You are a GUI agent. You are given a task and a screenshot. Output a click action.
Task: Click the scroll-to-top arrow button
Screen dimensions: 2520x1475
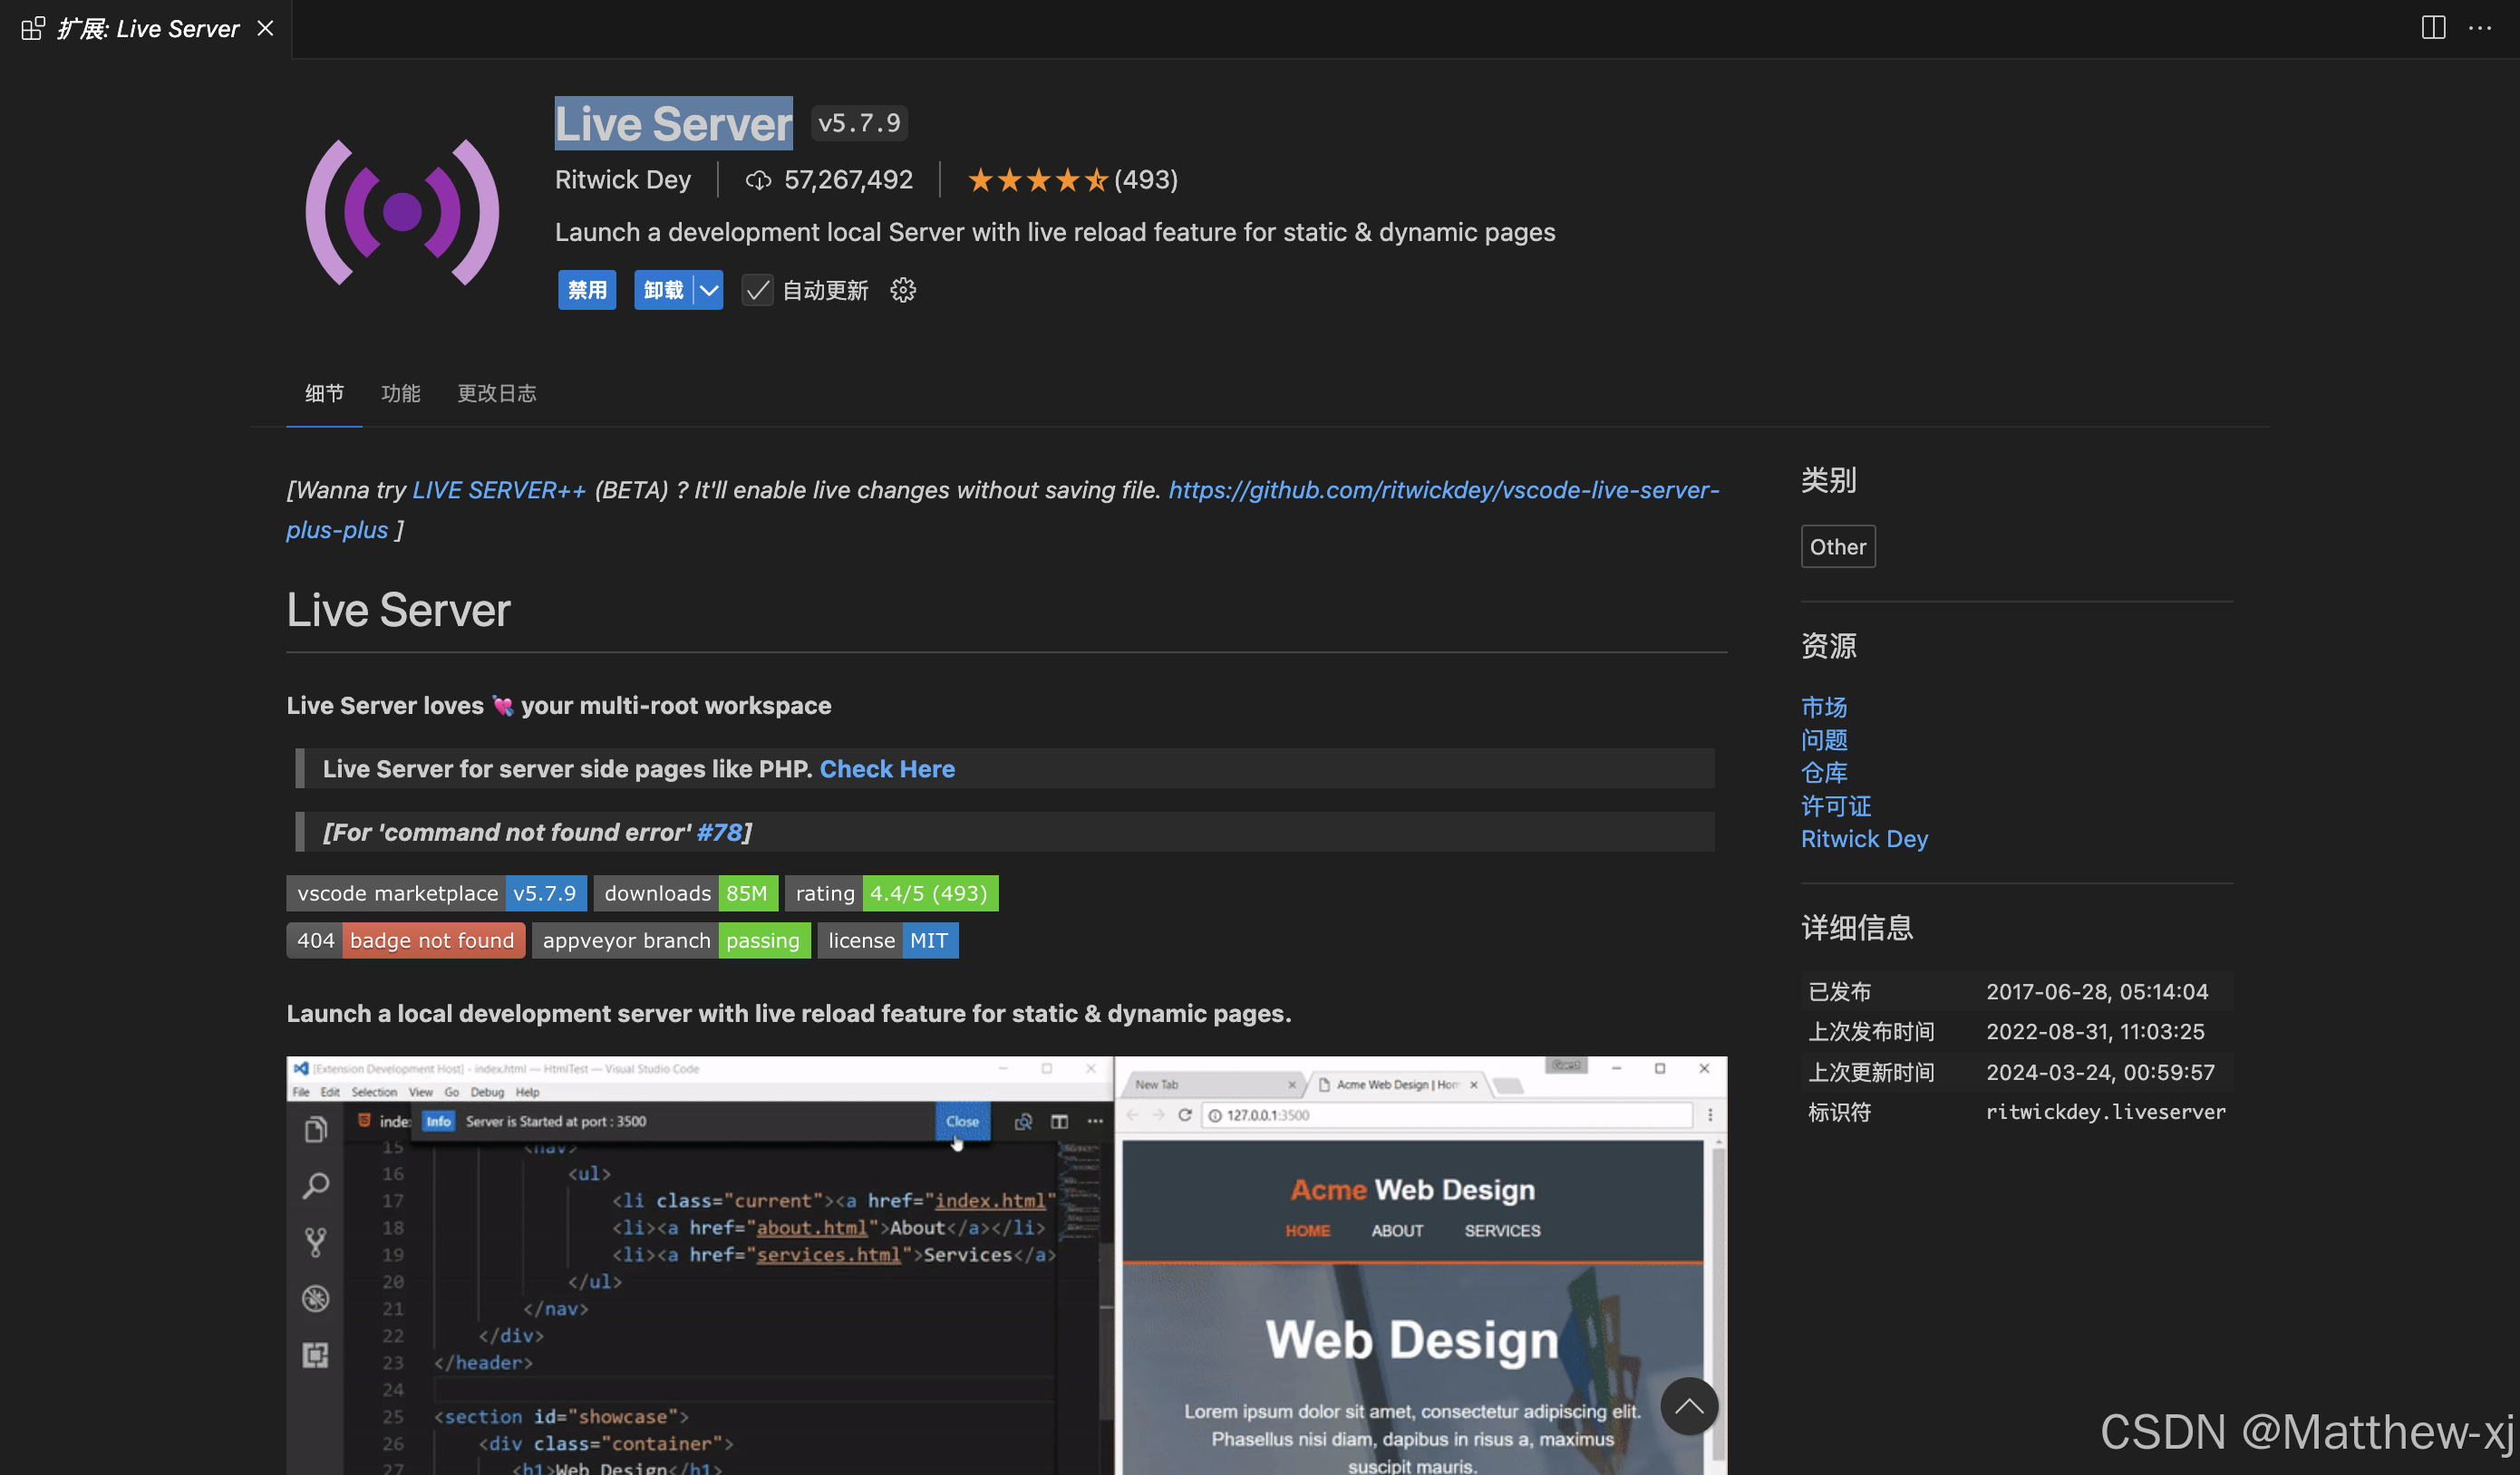coord(1688,1406)
